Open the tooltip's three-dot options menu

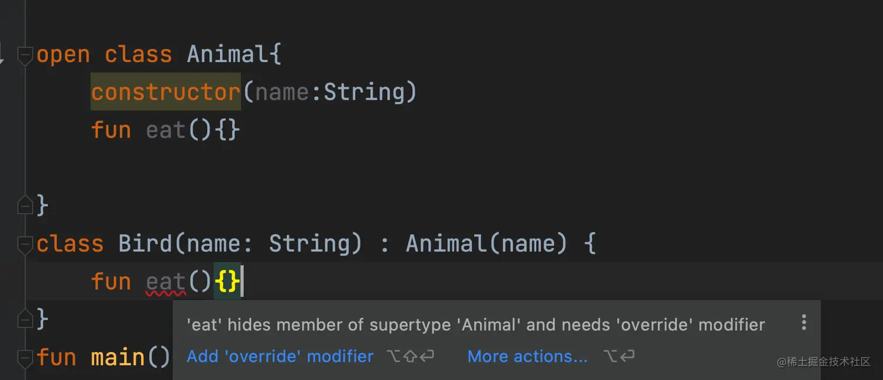(x=804, y=322)
